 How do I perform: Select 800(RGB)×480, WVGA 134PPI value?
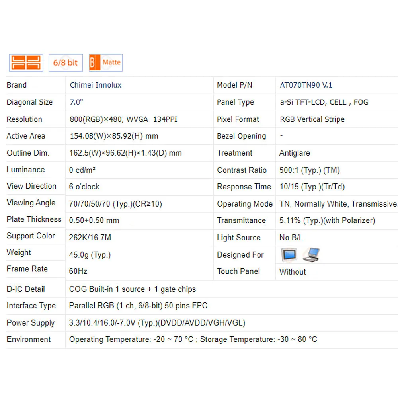pyautogui.click(x=123, y=119)
